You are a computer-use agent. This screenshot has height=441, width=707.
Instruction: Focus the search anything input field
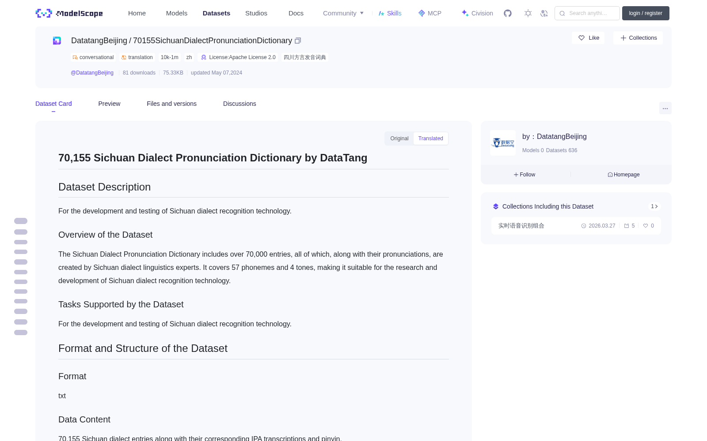(587, 13)
